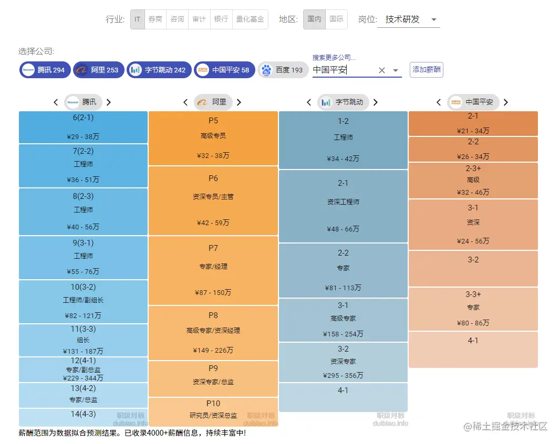
Task: Go to previous company before 字节跳动 column
Action: point(309,102)
